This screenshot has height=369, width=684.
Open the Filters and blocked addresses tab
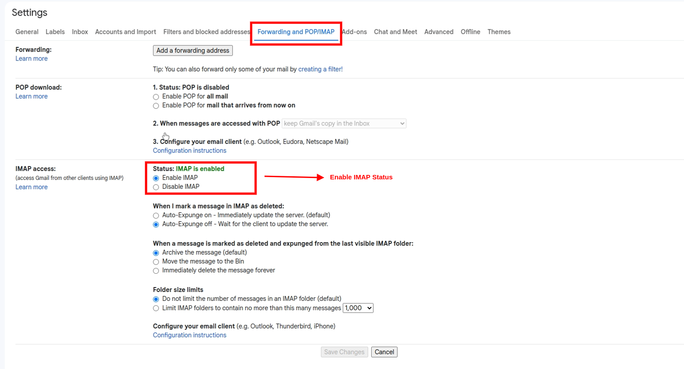tap(207, 32)
